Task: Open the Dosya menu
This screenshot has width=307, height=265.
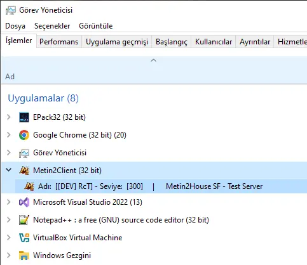Action: coord(15,26)
